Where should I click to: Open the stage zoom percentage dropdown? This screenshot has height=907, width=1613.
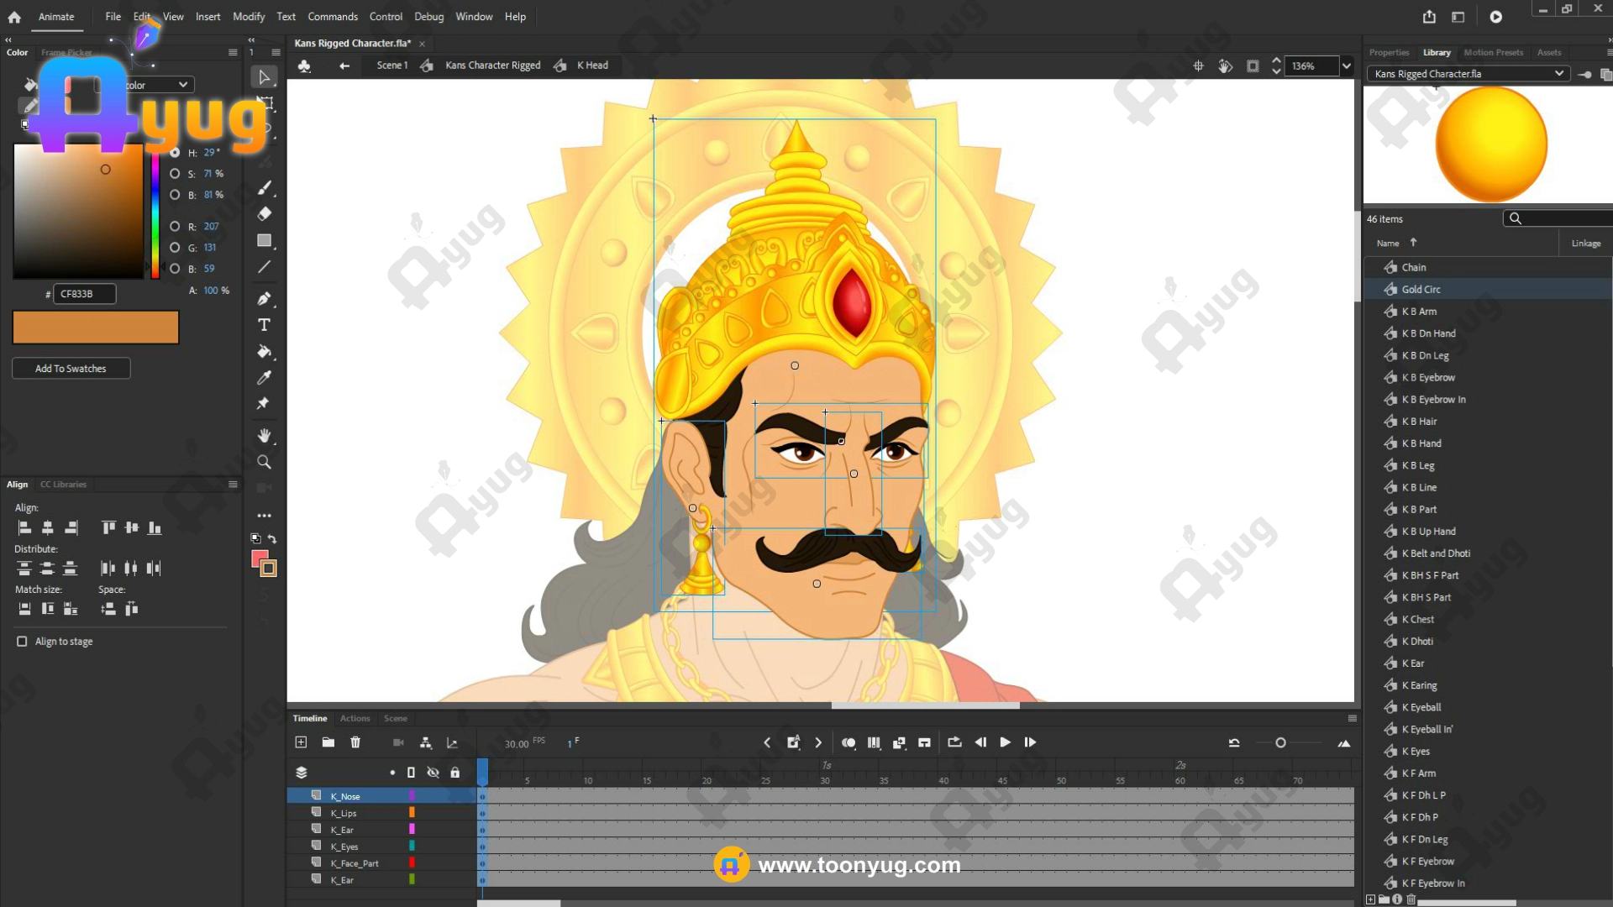[x=1347, y=66]
